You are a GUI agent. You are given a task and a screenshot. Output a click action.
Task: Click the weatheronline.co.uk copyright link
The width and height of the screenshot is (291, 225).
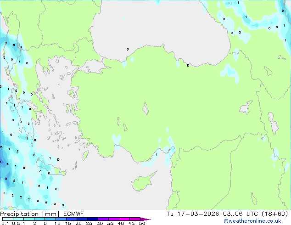(252, 221)
